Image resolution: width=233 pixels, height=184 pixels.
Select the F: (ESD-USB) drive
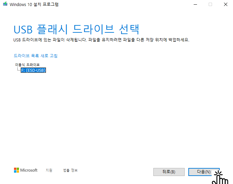[33, 70]
